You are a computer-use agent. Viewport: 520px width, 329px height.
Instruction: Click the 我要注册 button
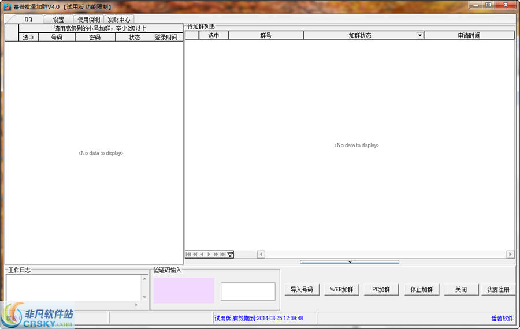(498, 290)
